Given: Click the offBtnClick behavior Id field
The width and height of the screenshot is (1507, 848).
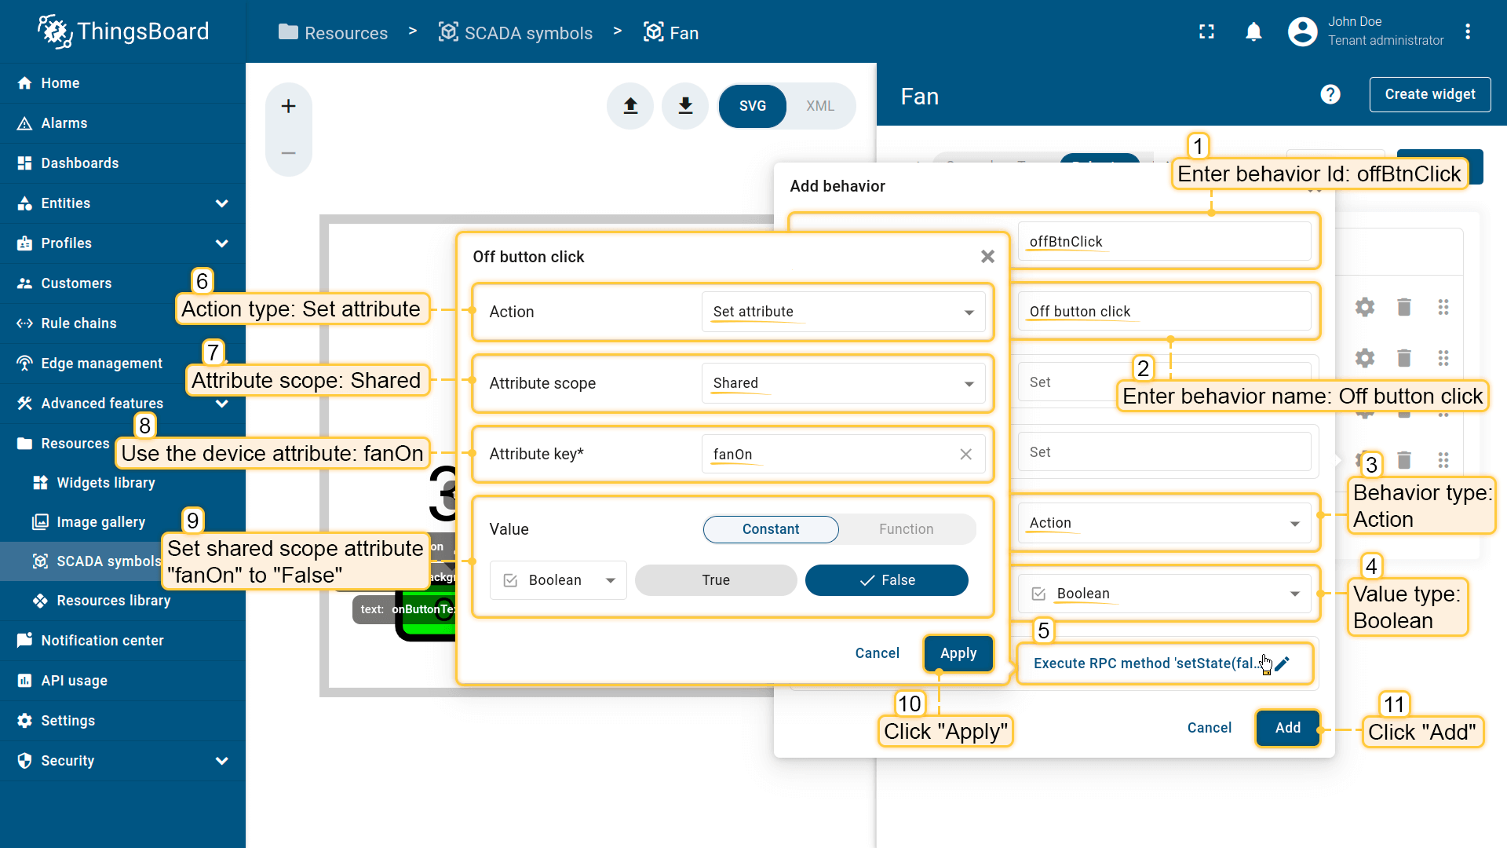Looking at the screenshot, I should 1163,242.
